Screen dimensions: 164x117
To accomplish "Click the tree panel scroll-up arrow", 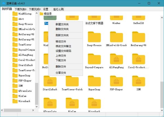I will [x=37, y=13].
